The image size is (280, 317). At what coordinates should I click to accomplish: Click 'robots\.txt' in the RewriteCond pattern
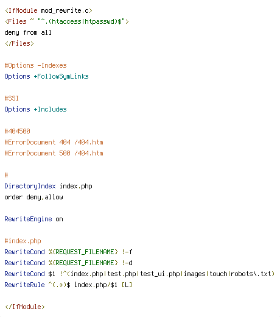[251, 274]
